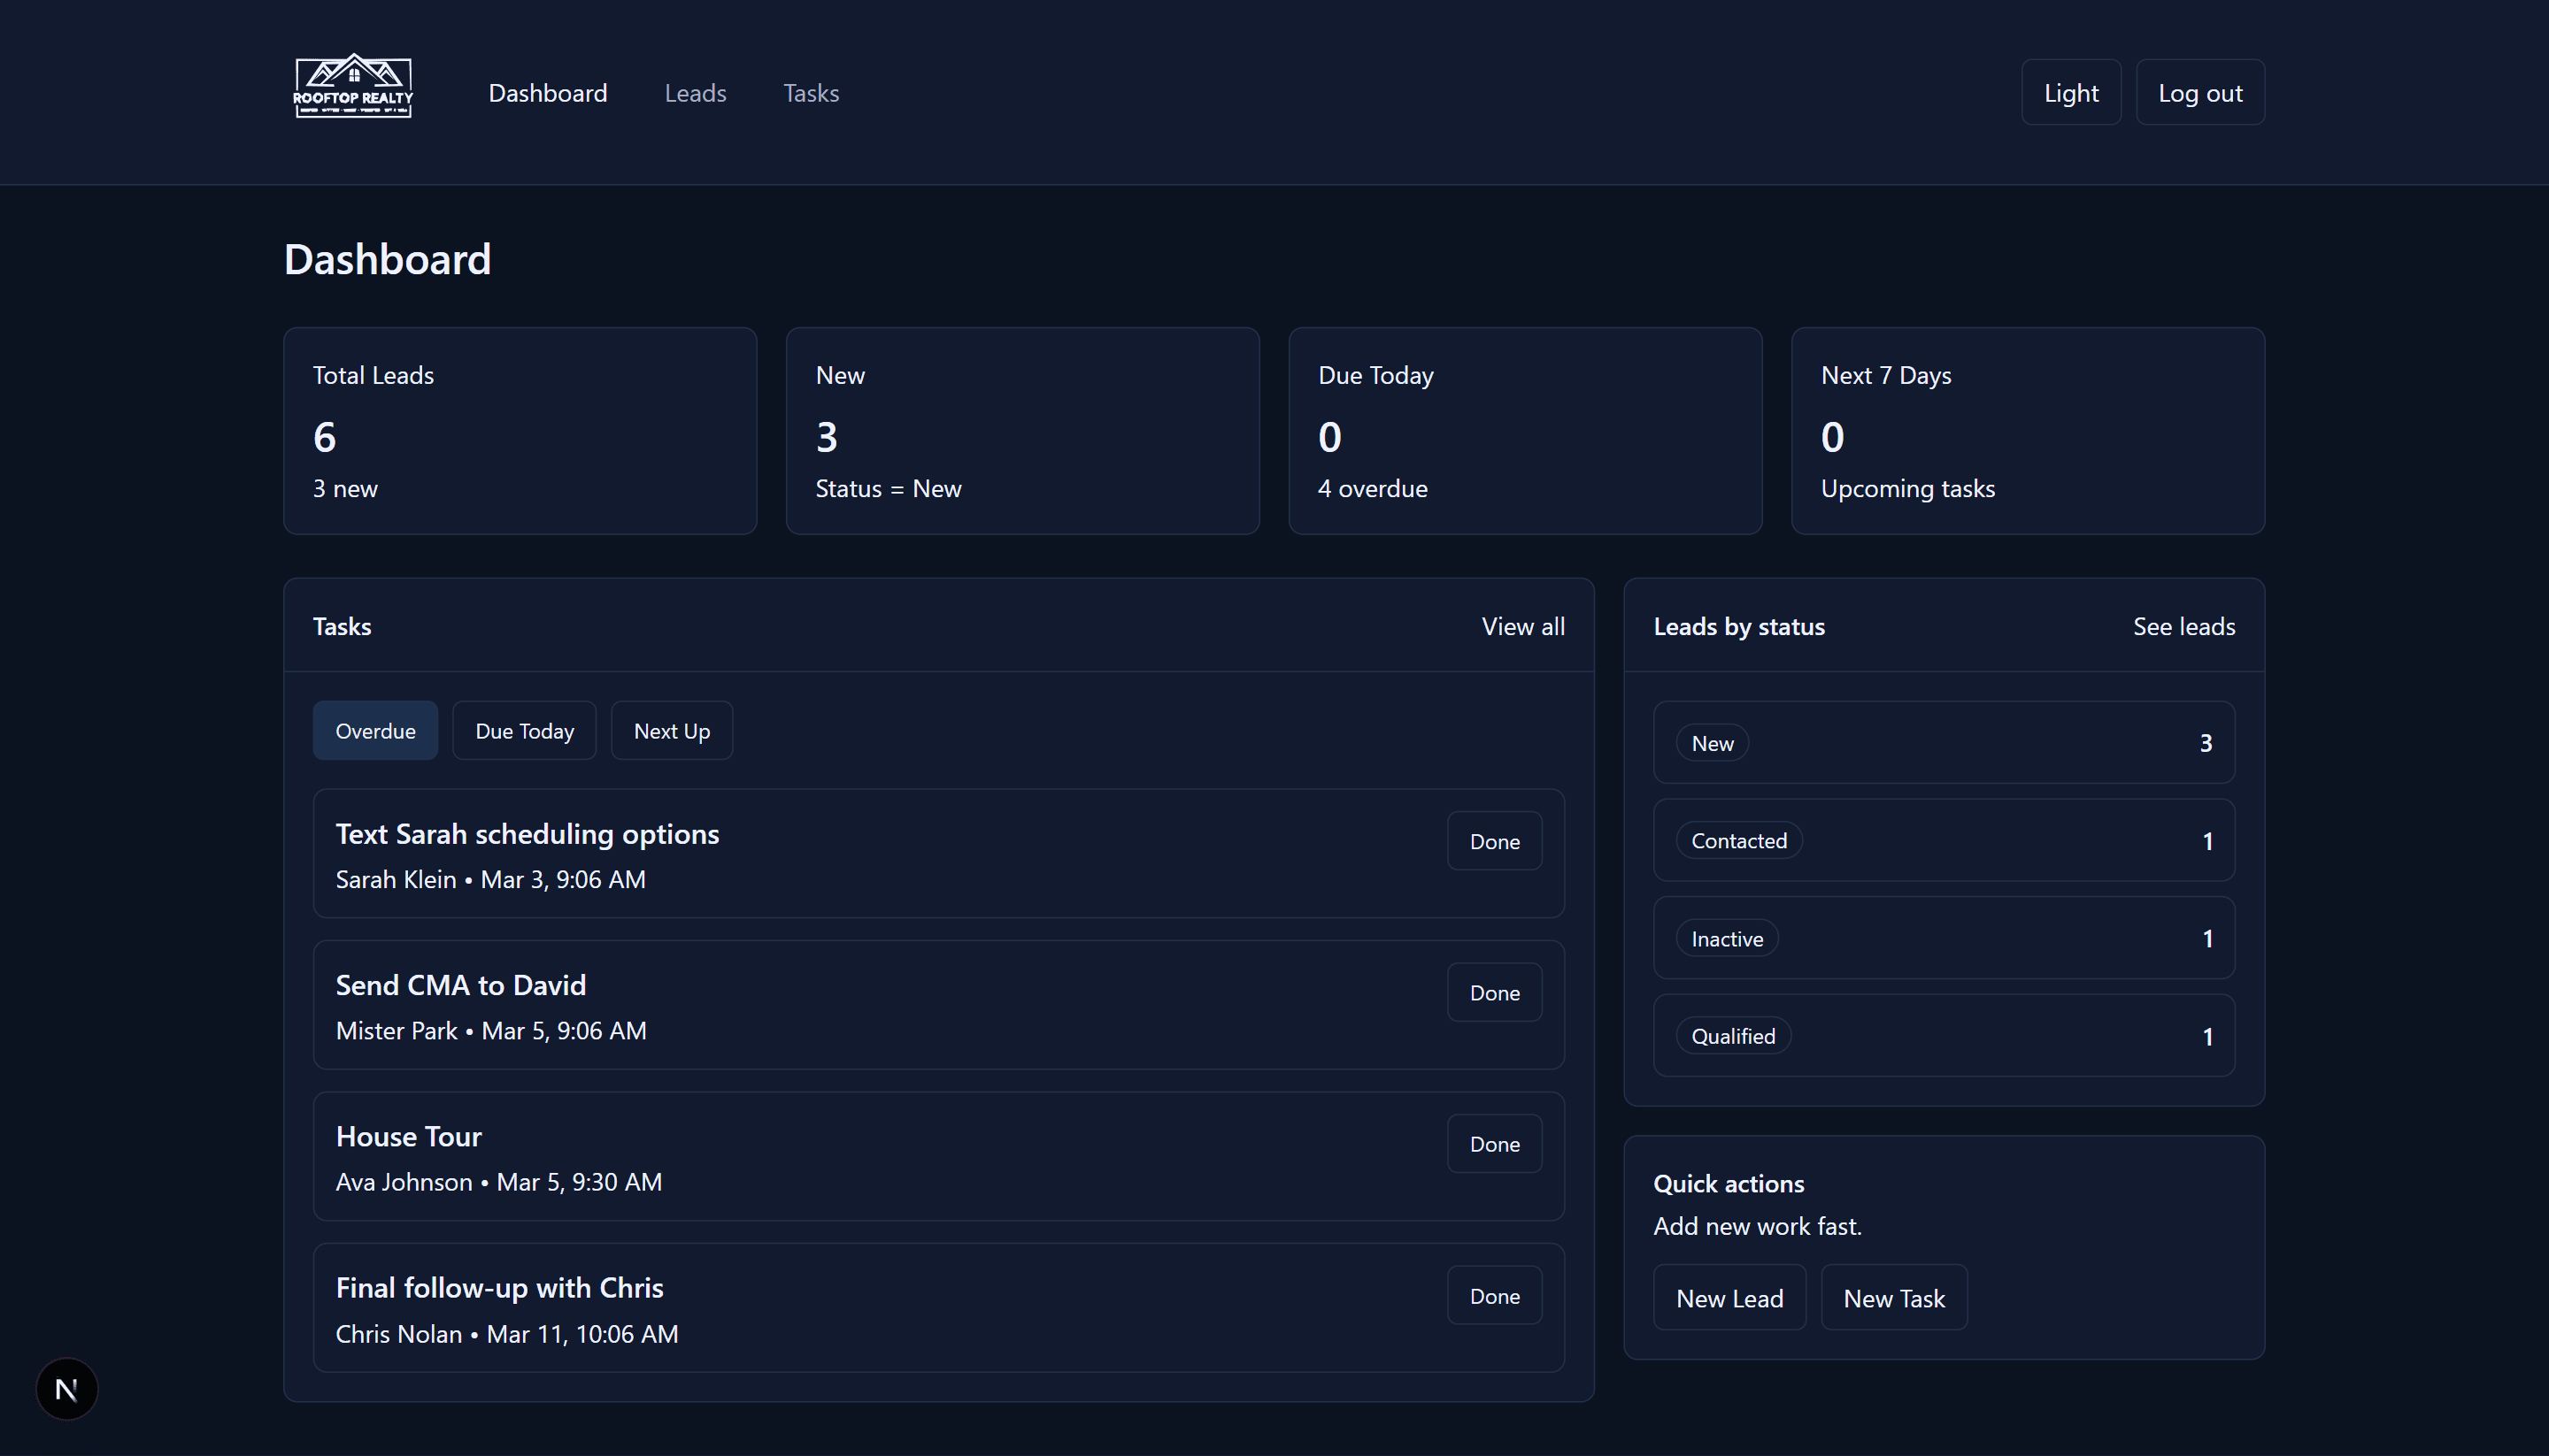Screen dimensions: 2549x1456
Task: Click the Rooftop Realty logo
Action: pyautogui.click(x=352, y=86)
